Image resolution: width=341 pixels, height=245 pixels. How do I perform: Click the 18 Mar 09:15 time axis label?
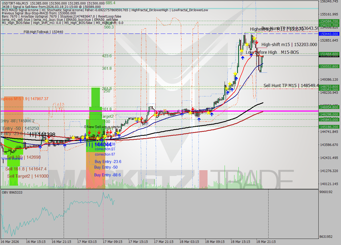214,242
